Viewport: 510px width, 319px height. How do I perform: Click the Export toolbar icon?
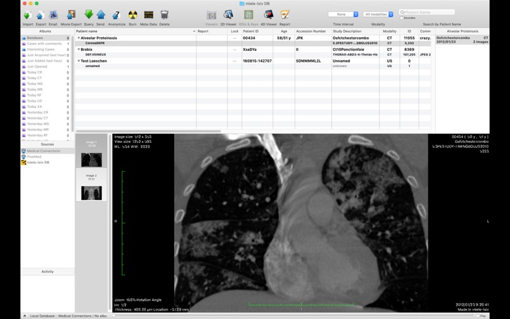coord(40,15)
